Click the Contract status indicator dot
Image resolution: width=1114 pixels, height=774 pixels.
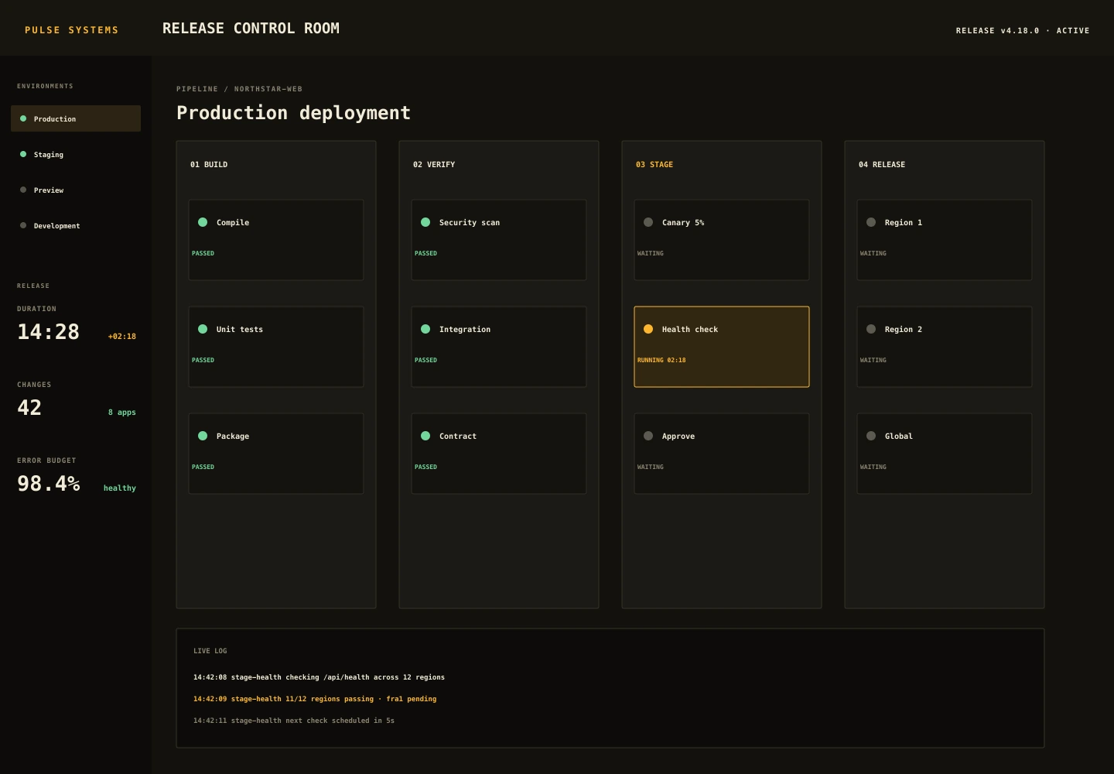[x=425, y=436]
